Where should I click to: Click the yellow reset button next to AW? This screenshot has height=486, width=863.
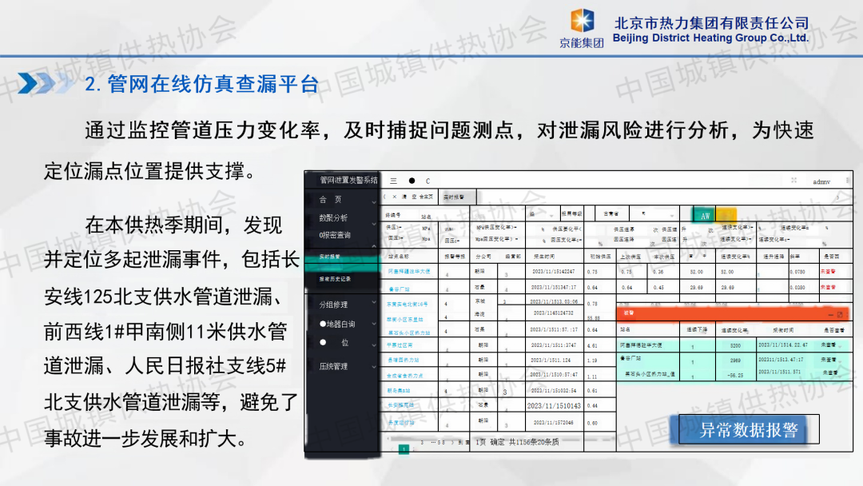[726, 215]
